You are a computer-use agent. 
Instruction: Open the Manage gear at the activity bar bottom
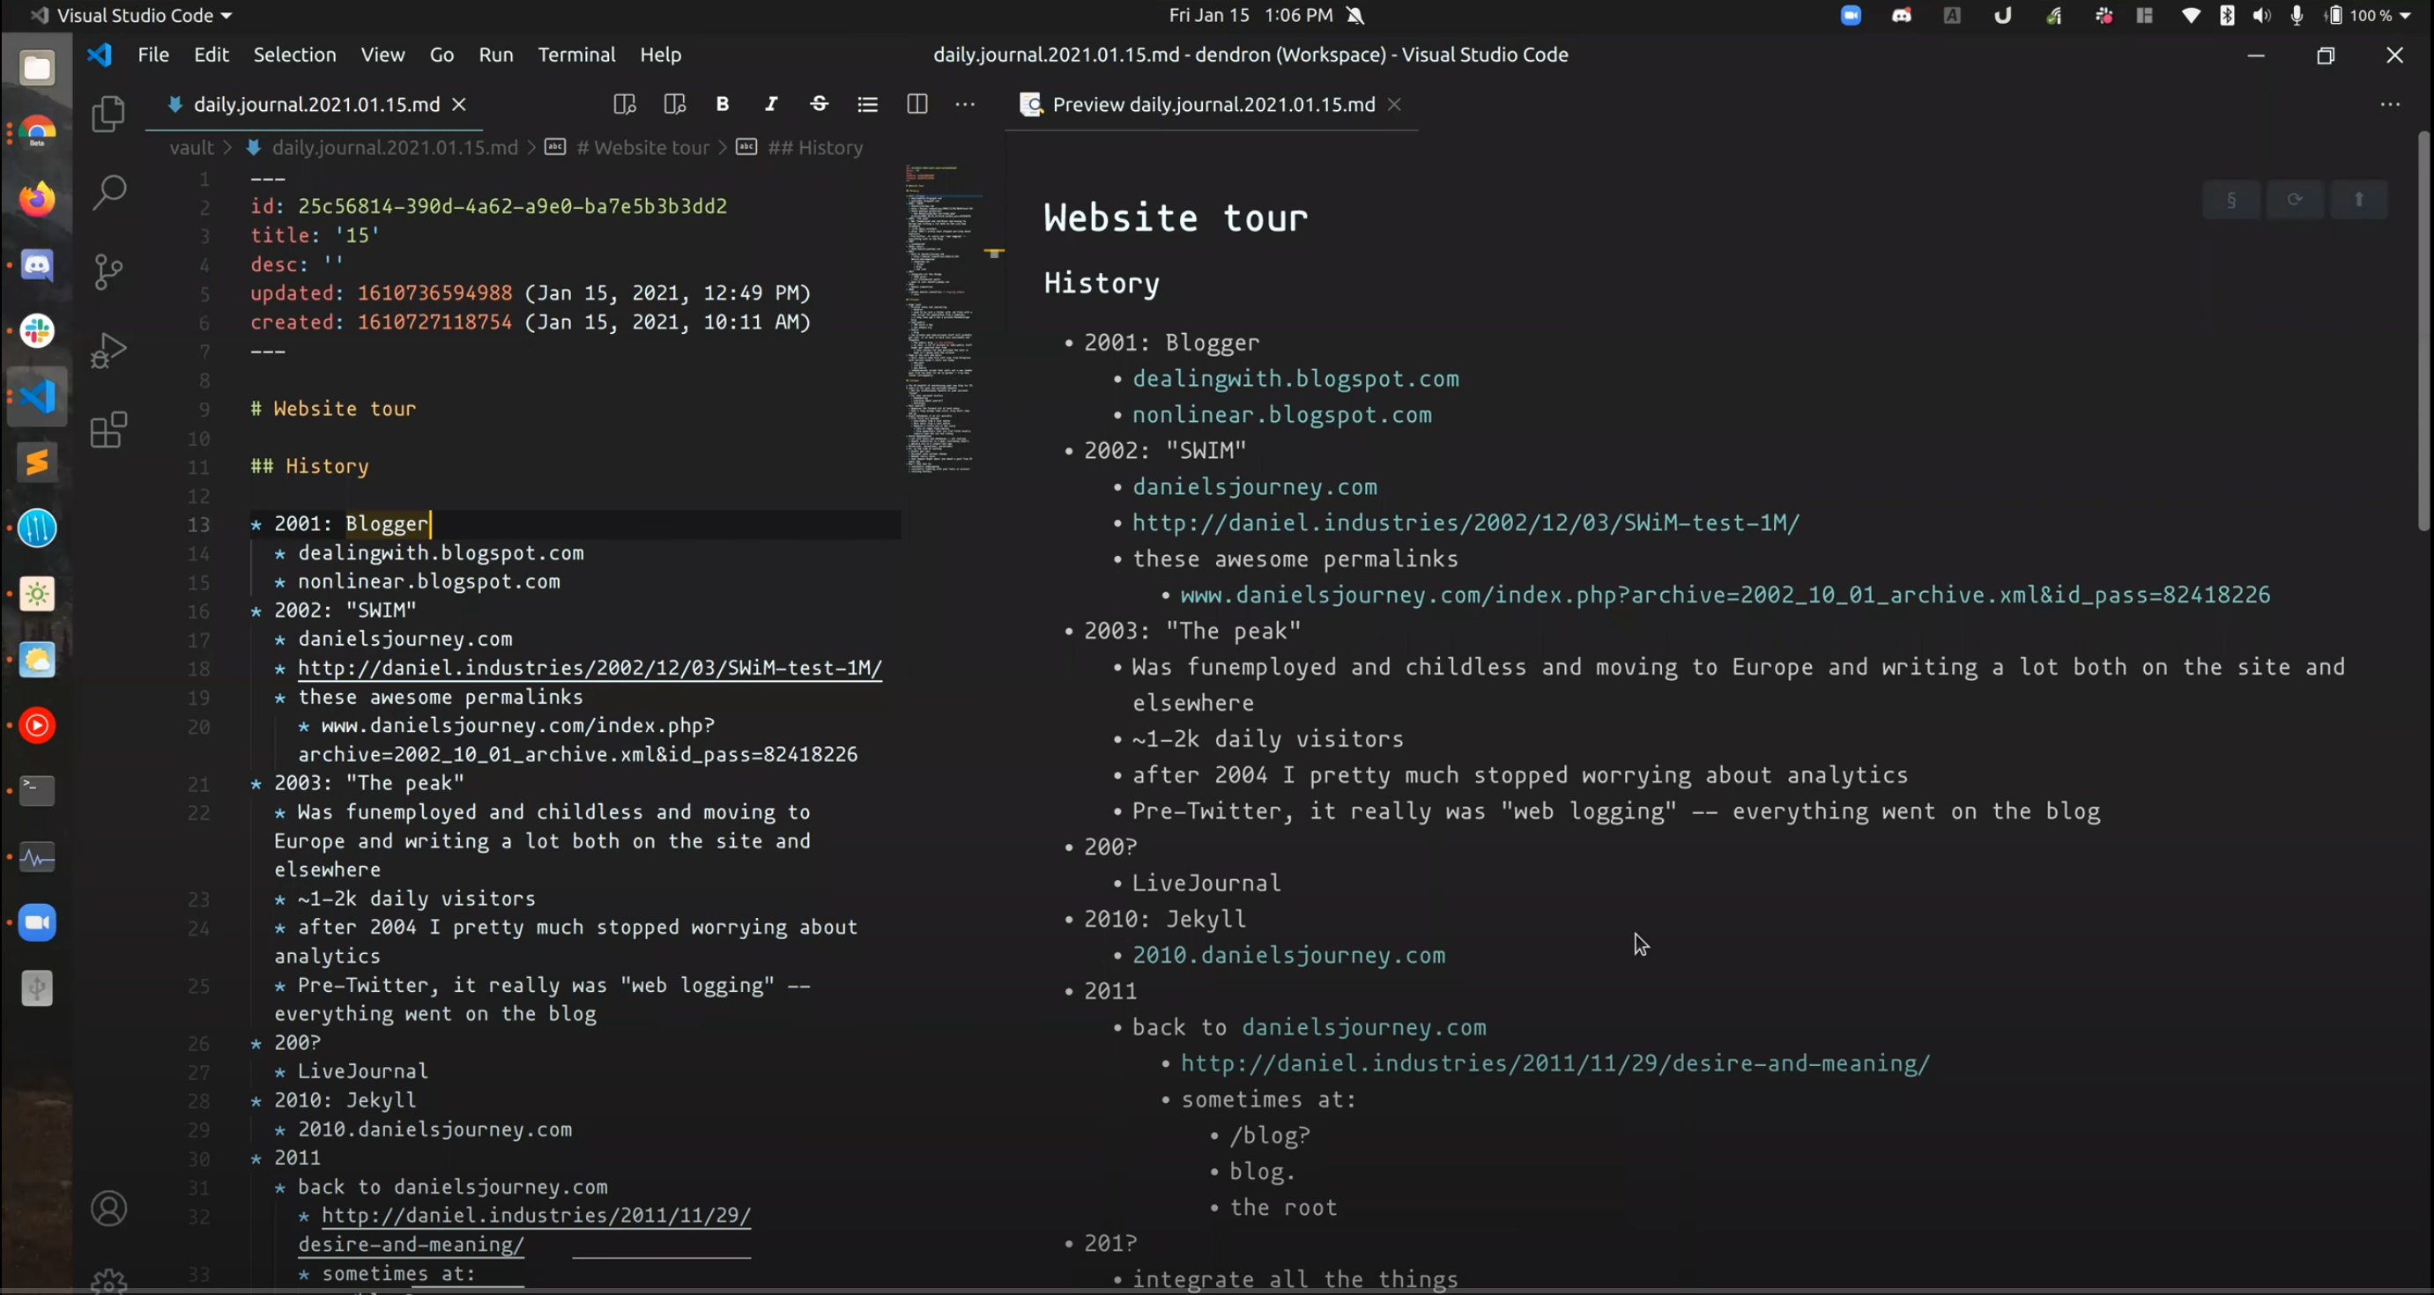(x=108, y=1281)
